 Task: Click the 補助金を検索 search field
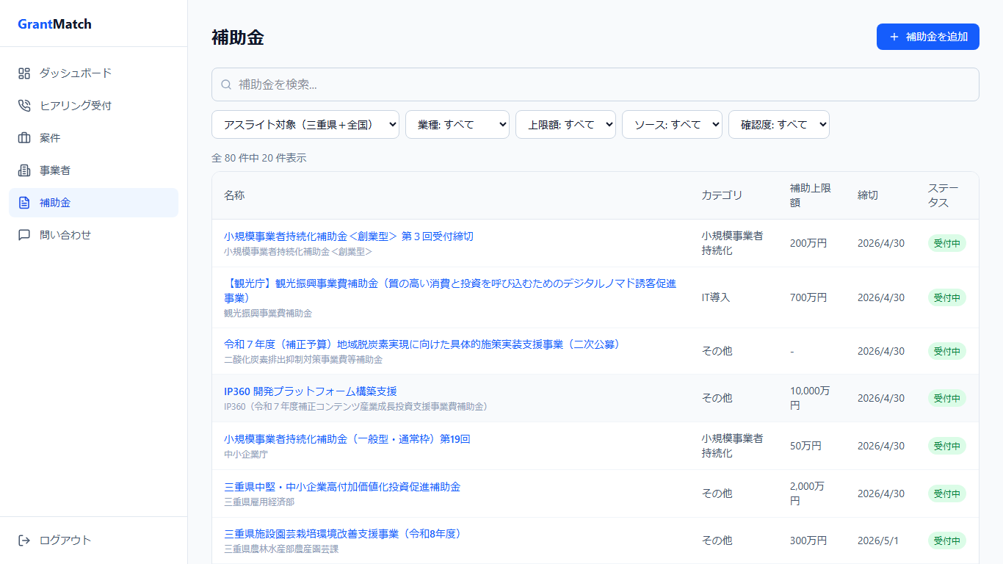[x=514, y=84]
